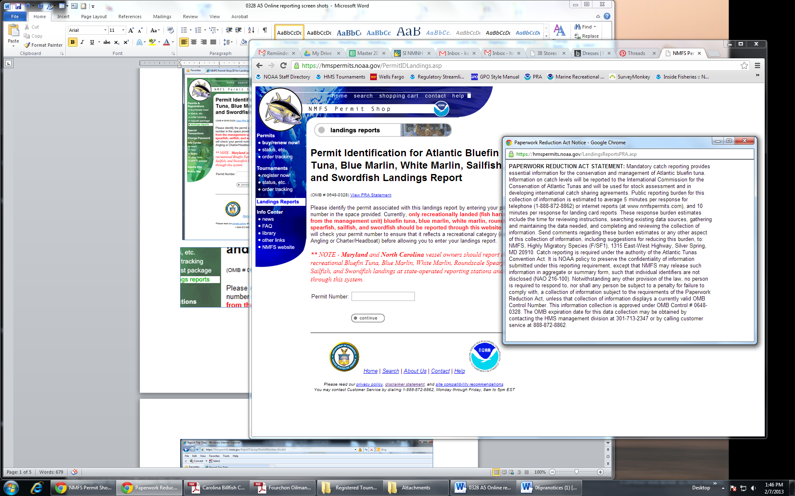
Task: Click the bullets list icon
Action: 184,30
